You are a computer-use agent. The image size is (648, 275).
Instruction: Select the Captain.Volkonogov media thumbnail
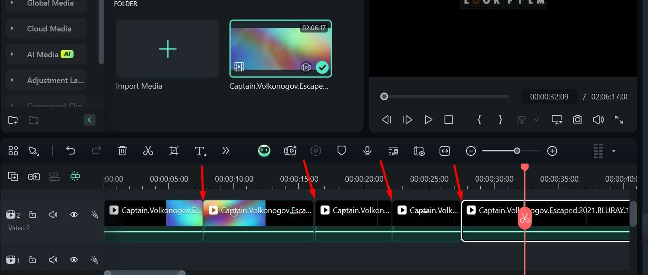tap(280, 48)
